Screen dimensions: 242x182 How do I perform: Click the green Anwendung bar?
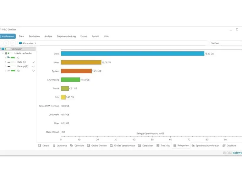(x=70, y=80)
